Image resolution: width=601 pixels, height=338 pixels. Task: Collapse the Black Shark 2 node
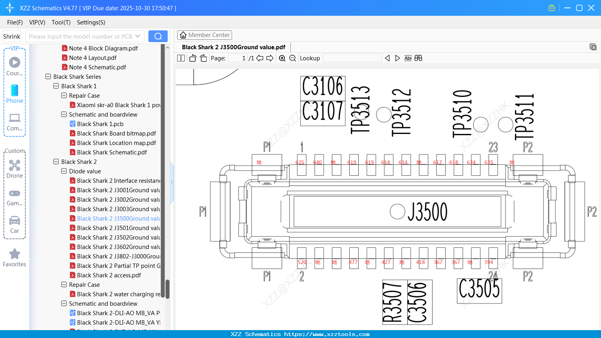click(x=56, y=162)
